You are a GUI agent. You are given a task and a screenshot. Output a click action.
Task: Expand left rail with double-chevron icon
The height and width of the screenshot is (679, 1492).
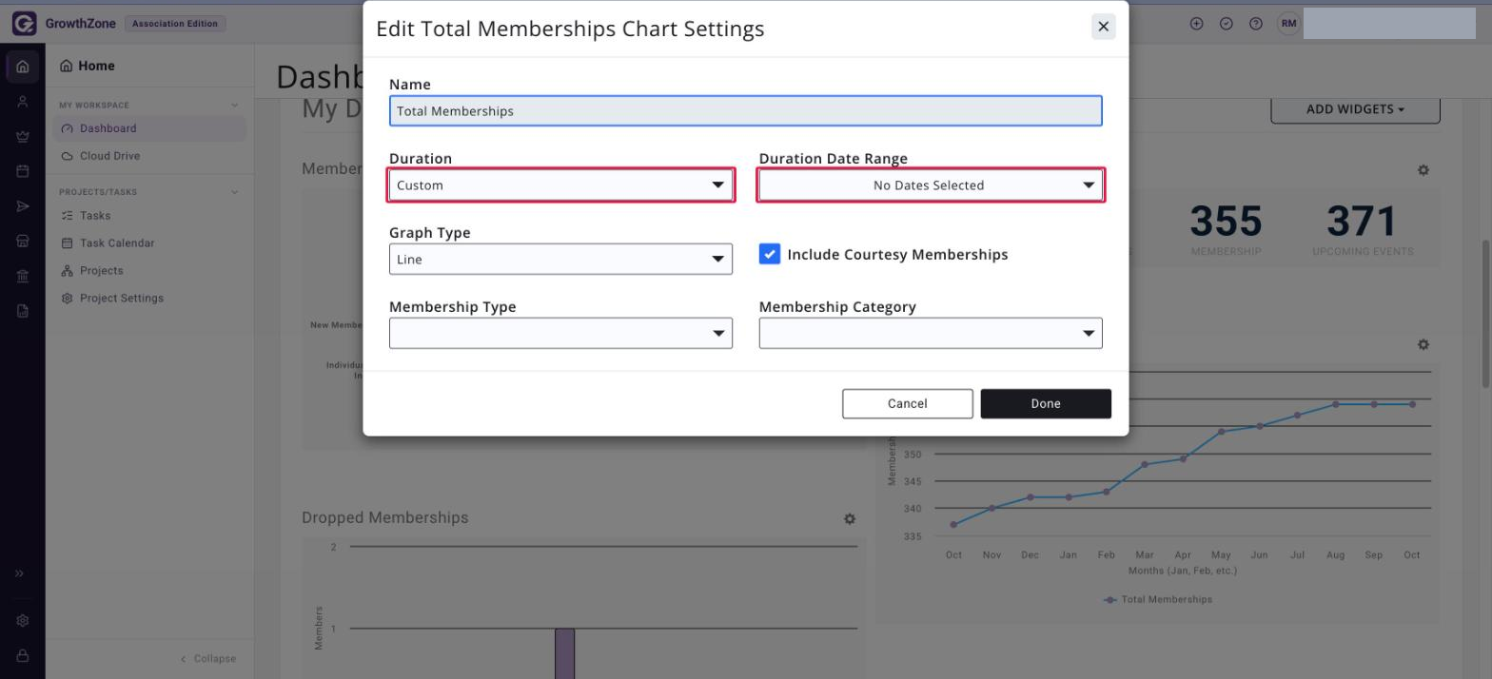[x=19, y=573]
